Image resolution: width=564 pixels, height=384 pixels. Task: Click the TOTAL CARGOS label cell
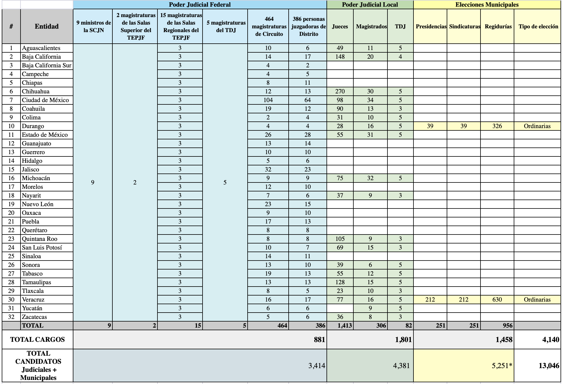click(x=38, y=339)
